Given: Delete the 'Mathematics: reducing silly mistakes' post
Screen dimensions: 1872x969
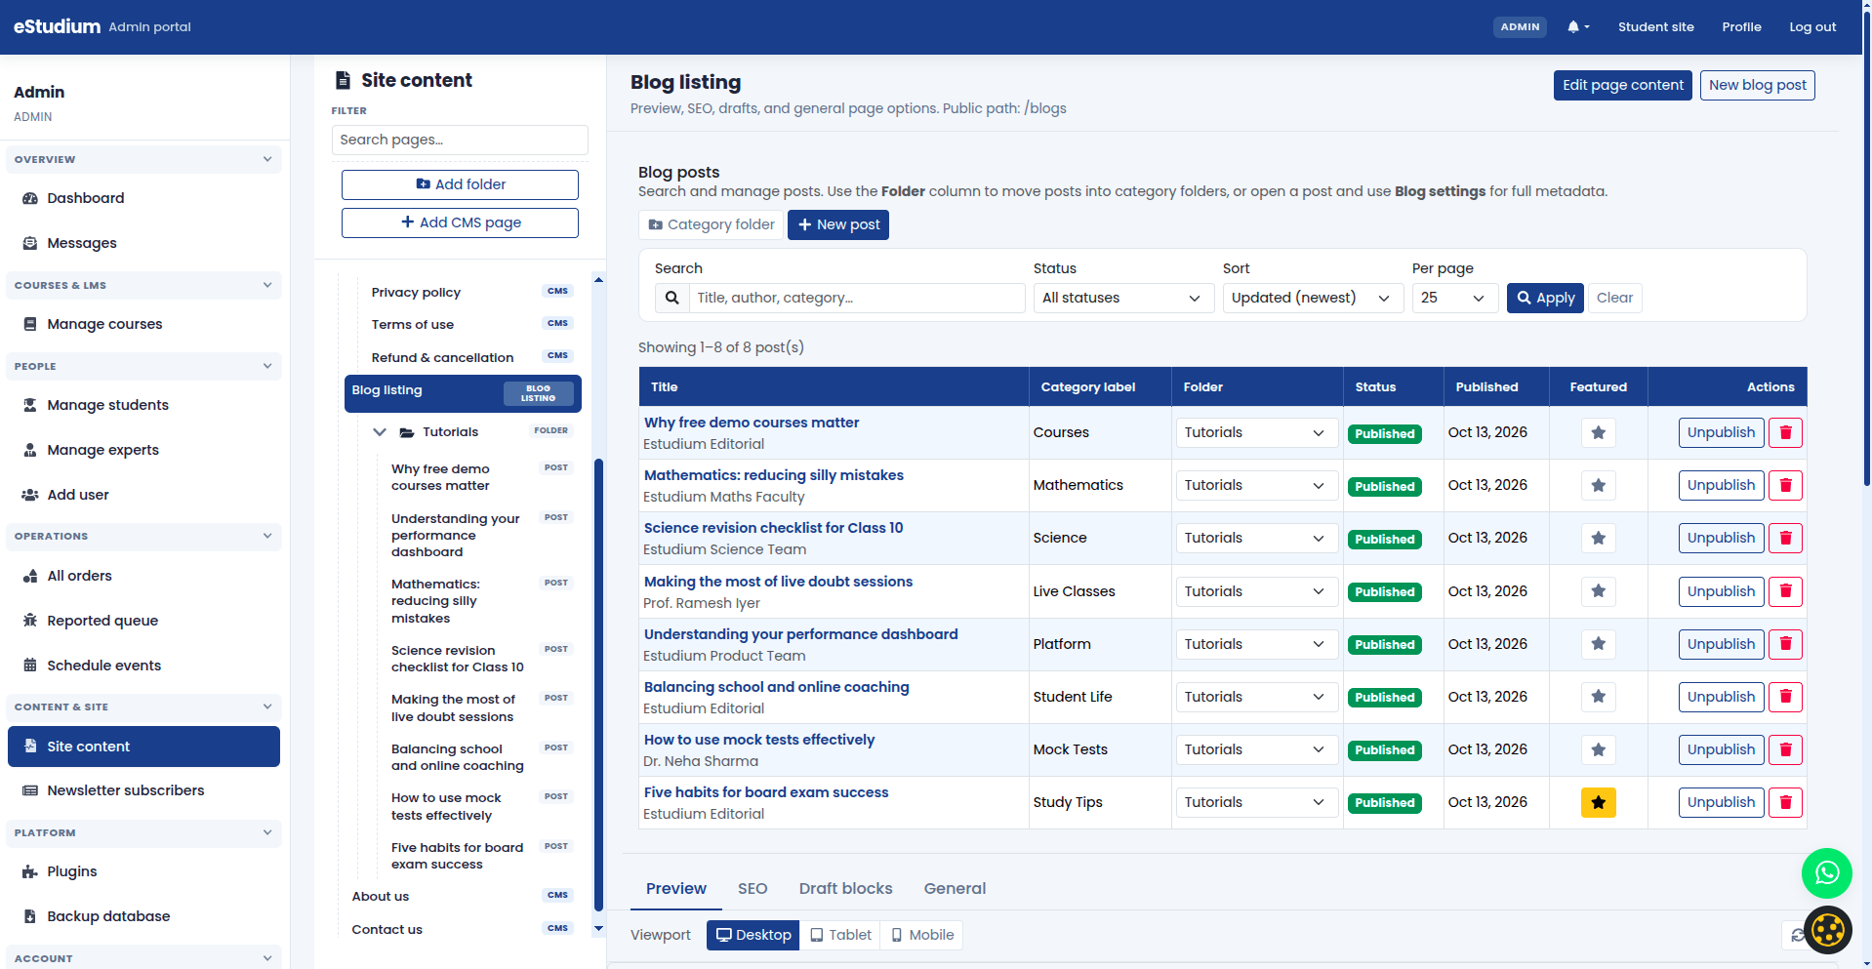Looking at the screenshot, I should [1785, 485].
